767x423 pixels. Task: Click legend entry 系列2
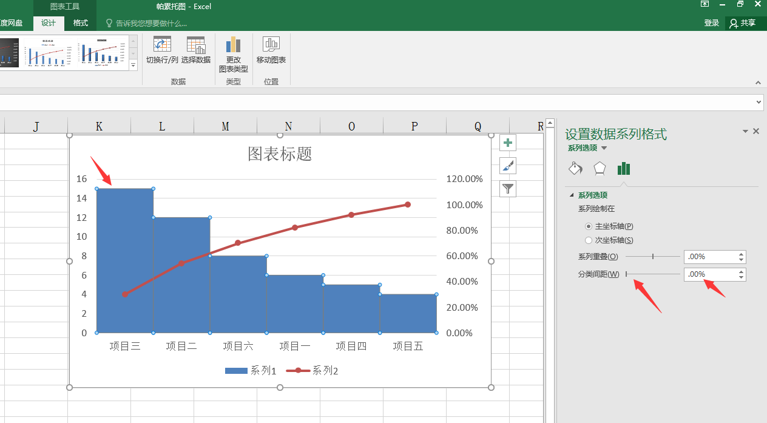(313, 371)
